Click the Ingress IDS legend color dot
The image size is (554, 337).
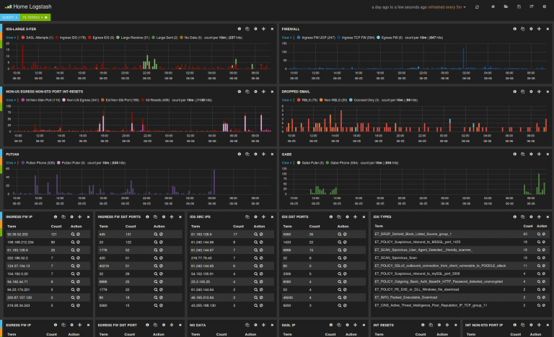pyautogui.click(x=57, y=38)
